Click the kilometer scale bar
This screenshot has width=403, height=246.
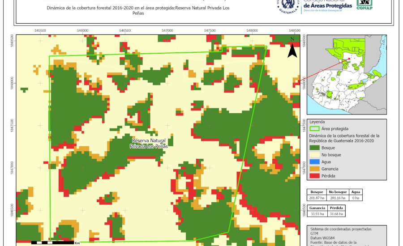[52, 243]
